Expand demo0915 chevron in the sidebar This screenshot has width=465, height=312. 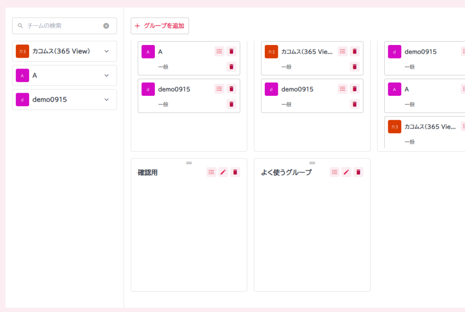[x=107, y=99]
